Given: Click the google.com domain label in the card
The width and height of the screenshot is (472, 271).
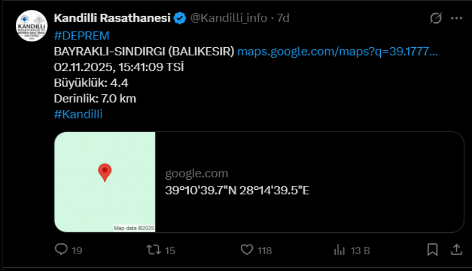Looking at the screenshot, I should click(197, 174).
